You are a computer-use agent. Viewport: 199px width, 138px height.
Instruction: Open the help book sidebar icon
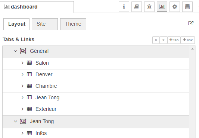(x=137, y=7)
